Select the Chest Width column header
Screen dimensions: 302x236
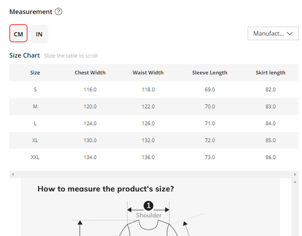[90, 73]
